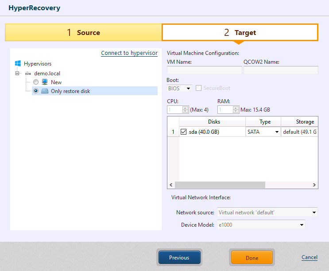Click the Type column header
The image size is (329, 271).
pyautogui.click(x=263, y=122)
